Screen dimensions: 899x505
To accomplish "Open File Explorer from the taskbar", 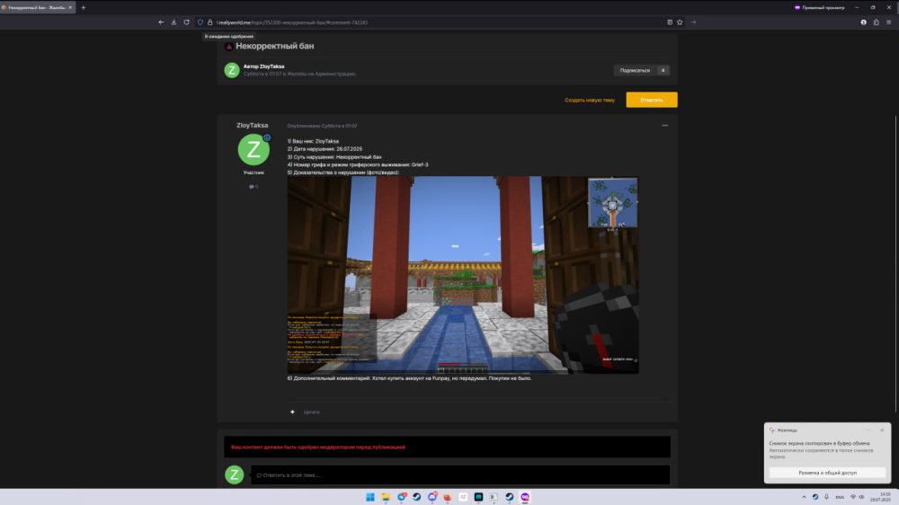I will click(x=386, y=497).
